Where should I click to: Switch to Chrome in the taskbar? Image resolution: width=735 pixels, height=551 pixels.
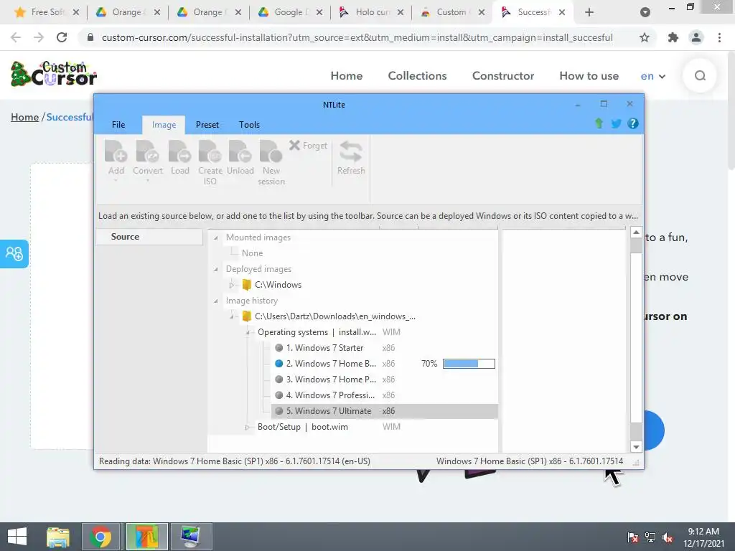click(100, 537)
